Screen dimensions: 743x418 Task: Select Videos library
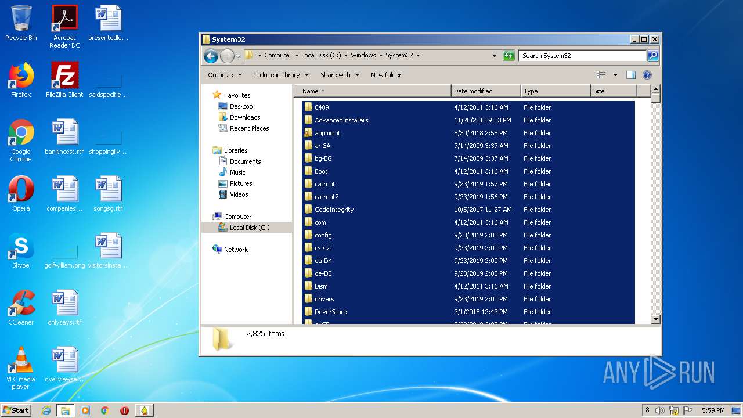239,194
